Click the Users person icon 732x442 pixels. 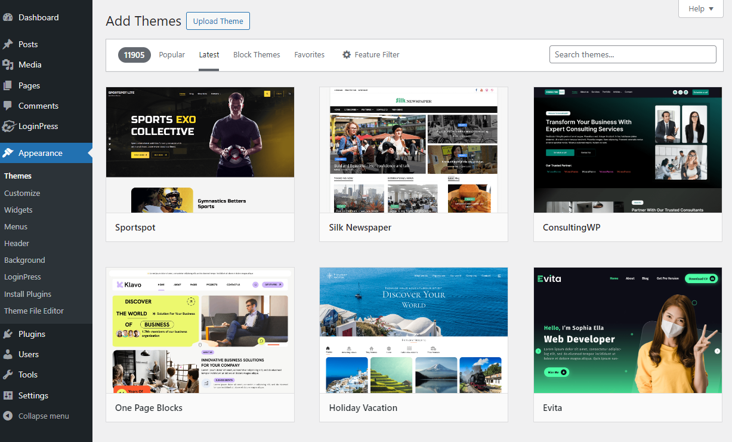click(8, 354)
